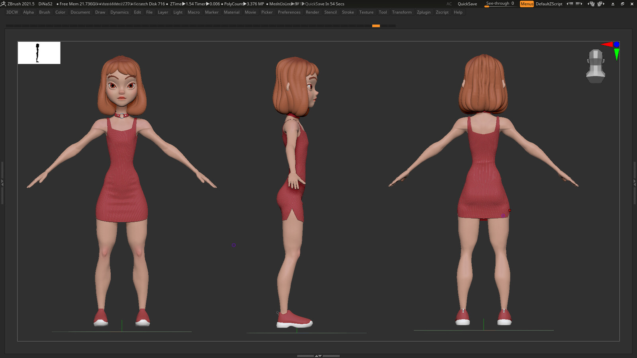Open the Zscript menu

click(x=442, y=12)
